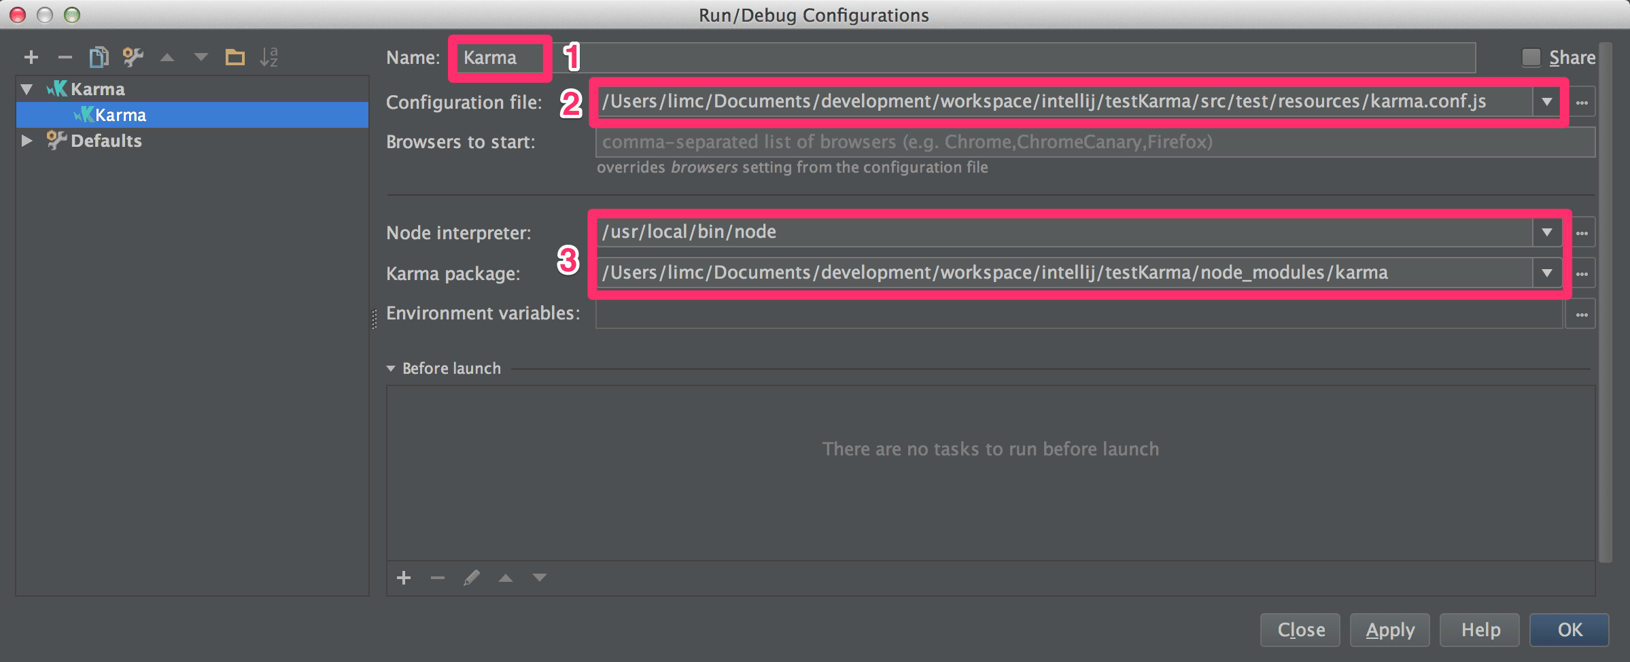Remove the selected configuration
This screenshot has width=1630, height=662.
coord(65,57)
